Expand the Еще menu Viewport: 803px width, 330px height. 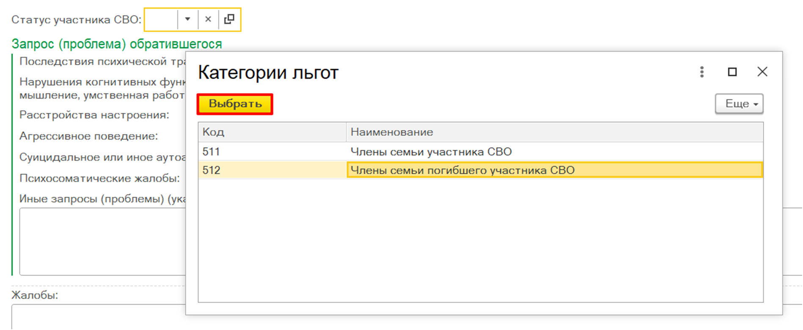coord(739,104)
